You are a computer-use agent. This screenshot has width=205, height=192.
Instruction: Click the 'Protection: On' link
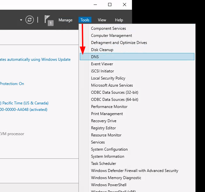pos(12,84)
